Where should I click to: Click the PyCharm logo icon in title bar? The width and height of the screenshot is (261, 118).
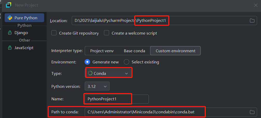pyautogui.click(x=9, y=5)
